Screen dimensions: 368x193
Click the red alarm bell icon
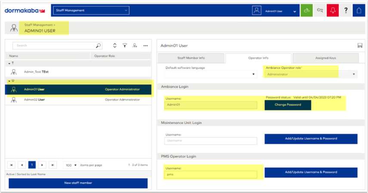[332, 10]
